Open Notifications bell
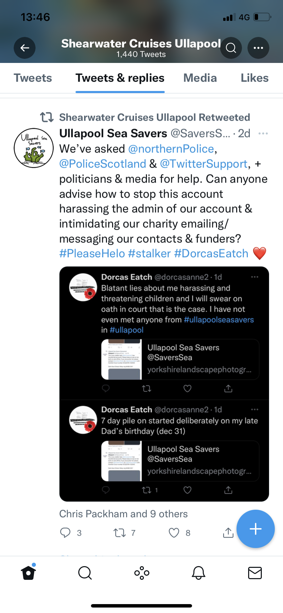The image size is (283, 613). click(198, 573)
